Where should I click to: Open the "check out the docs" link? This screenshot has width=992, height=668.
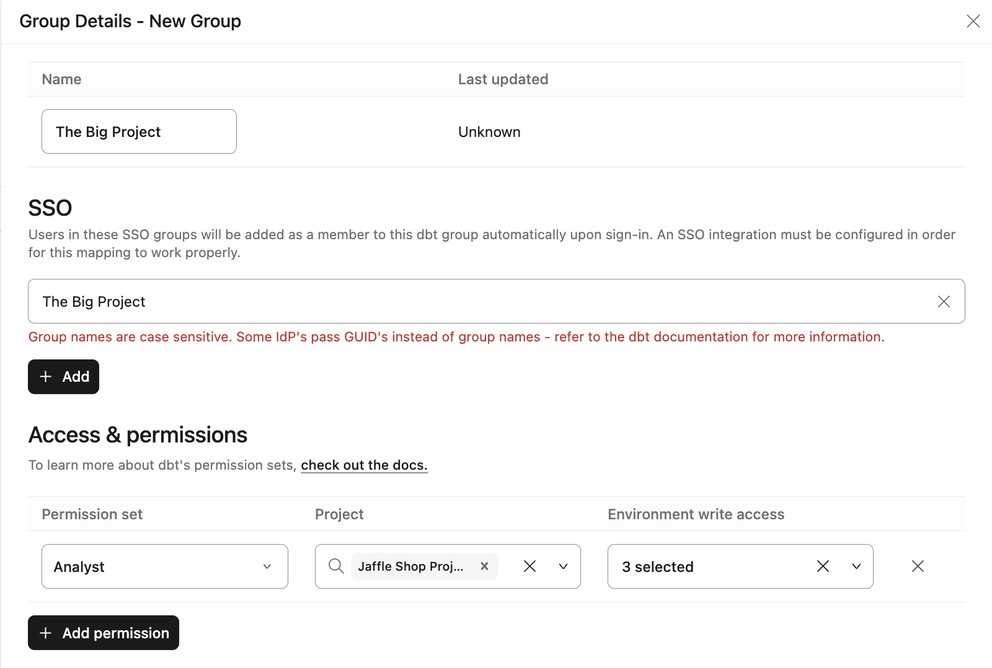pyautogui.click(x=364, y=465)
